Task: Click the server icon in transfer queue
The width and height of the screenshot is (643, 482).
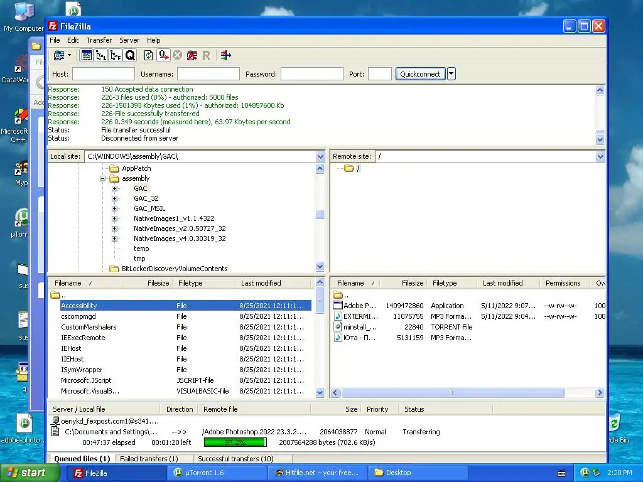Action: point(55,421)
